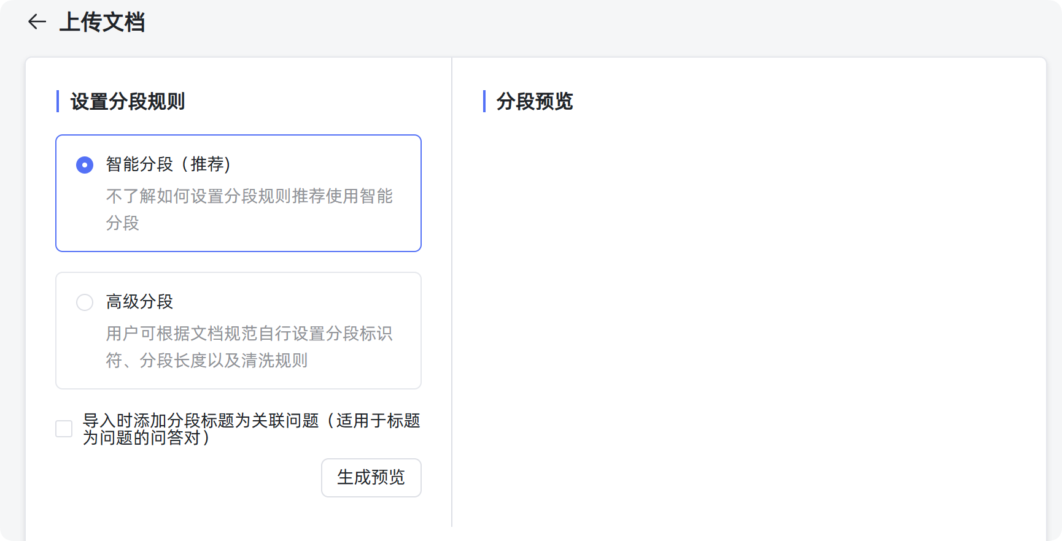Image resolution: width=1062 pixels, height=541 pixels.
Task: Click the back arrow beside 上传文档
Action: [x=37, y=22]
